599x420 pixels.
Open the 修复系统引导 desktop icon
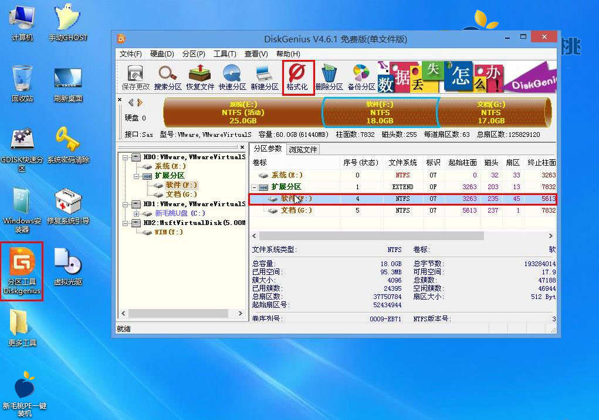(67, 206)
